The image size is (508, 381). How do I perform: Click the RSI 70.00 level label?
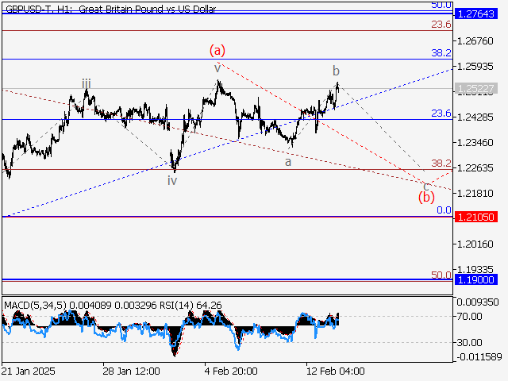470,316
